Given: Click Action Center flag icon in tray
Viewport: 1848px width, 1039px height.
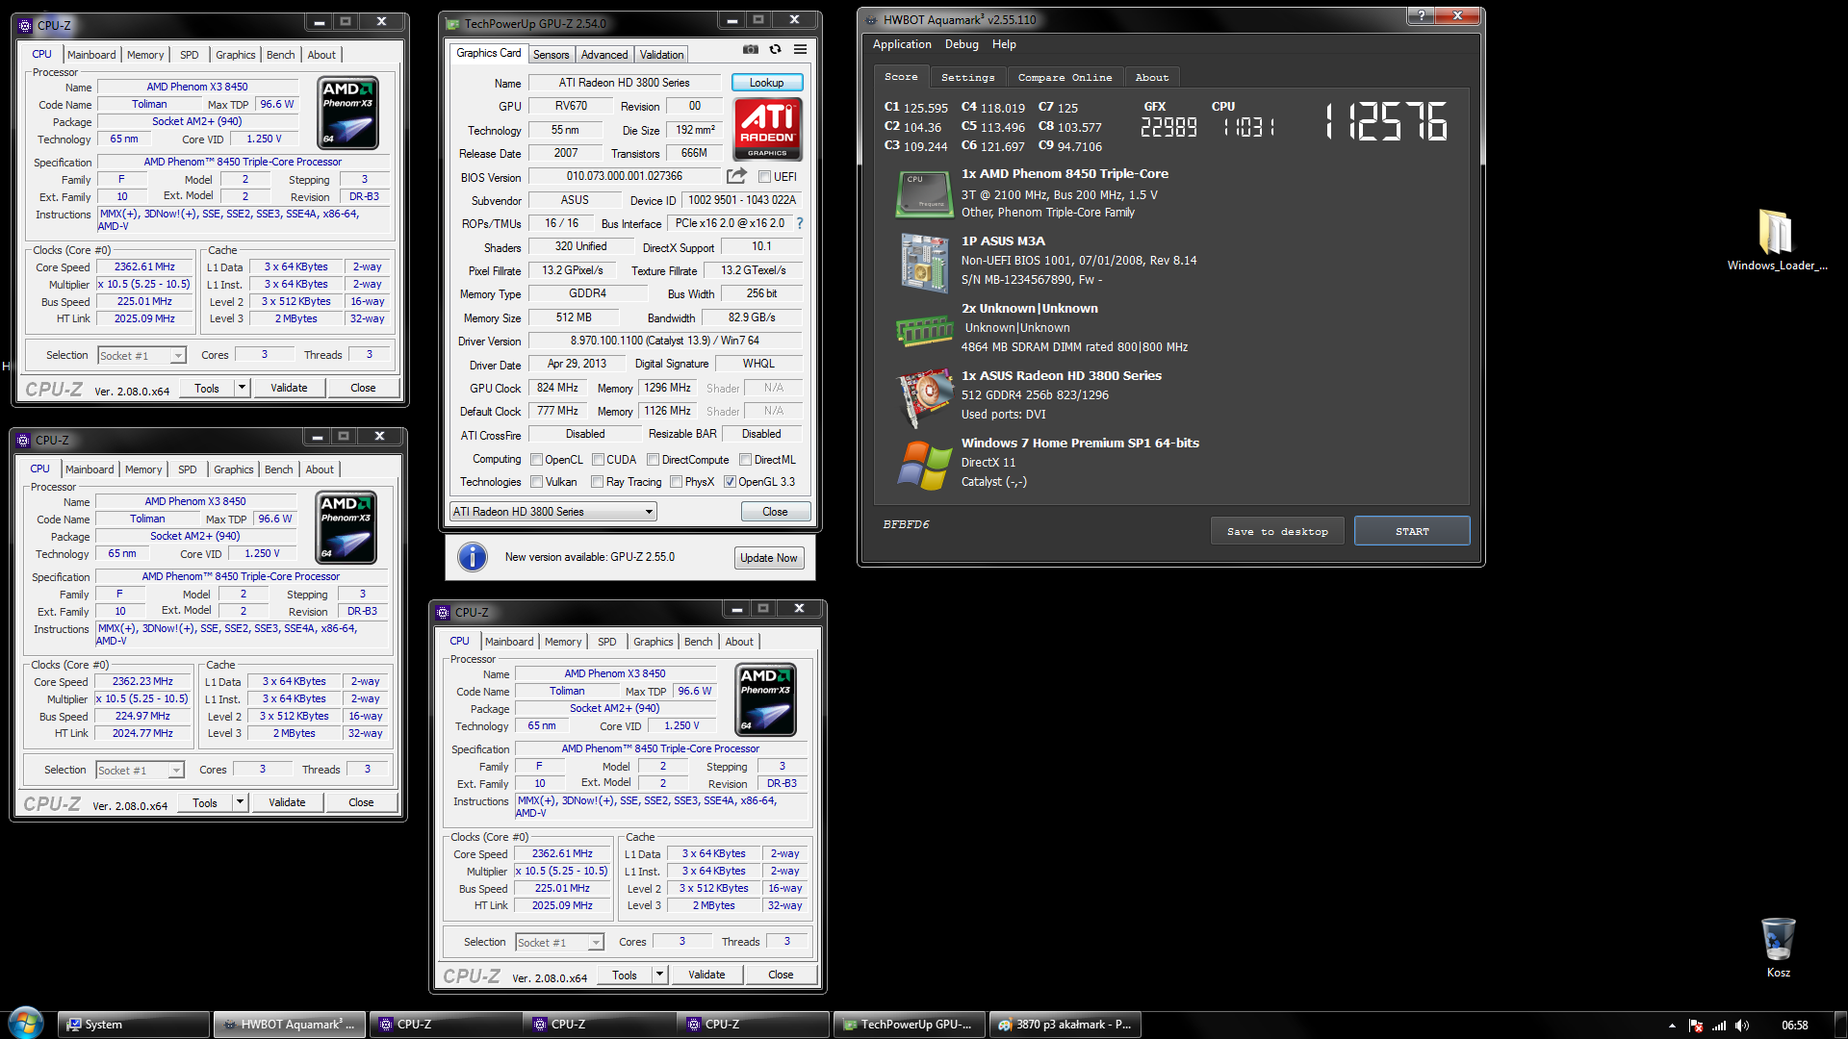Looking at the screenshot, I should click(1696, 1026).
